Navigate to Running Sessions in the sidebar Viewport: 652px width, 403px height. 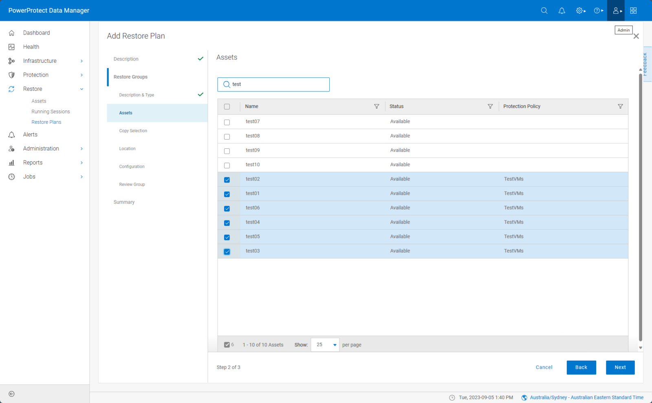point(51,111)
